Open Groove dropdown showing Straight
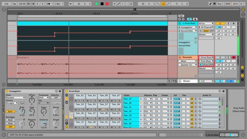 12,103
